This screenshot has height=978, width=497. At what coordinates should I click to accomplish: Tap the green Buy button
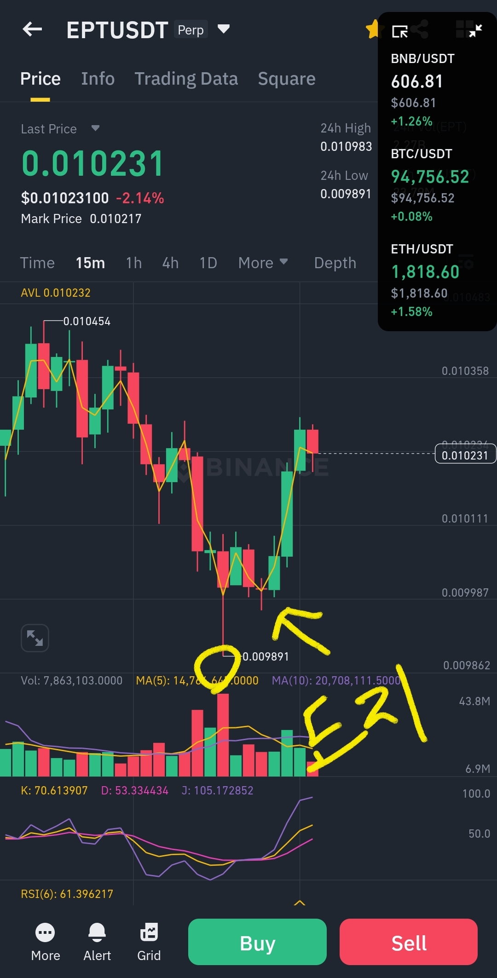(x=257, y=942)
